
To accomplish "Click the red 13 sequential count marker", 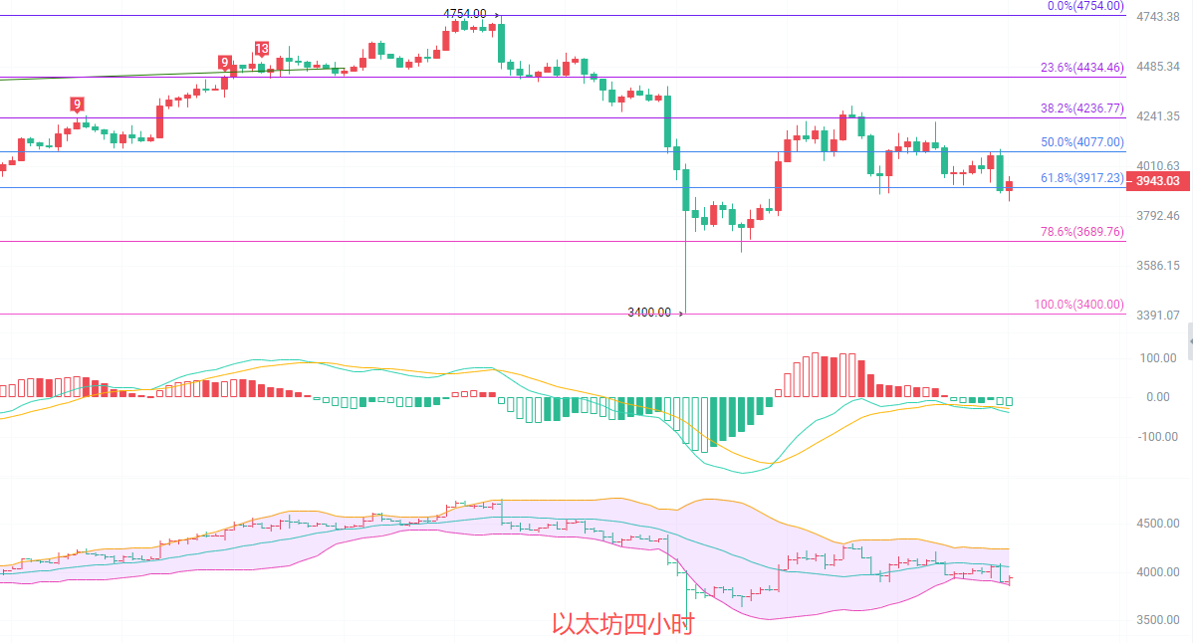I will pos(262,49).
